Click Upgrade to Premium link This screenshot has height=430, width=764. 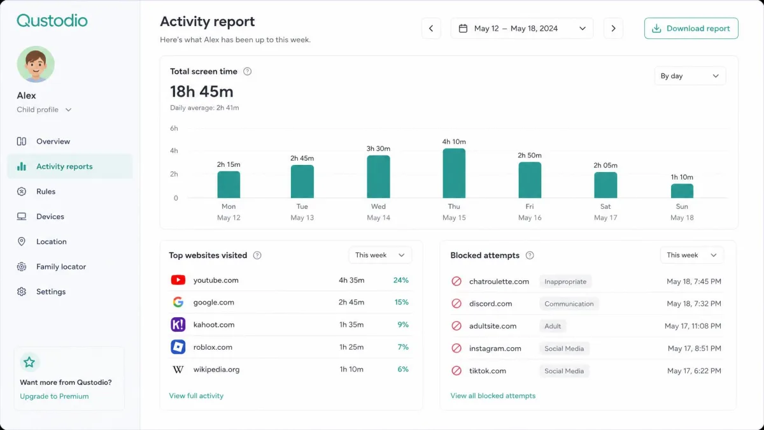click(x=54, y=396)
